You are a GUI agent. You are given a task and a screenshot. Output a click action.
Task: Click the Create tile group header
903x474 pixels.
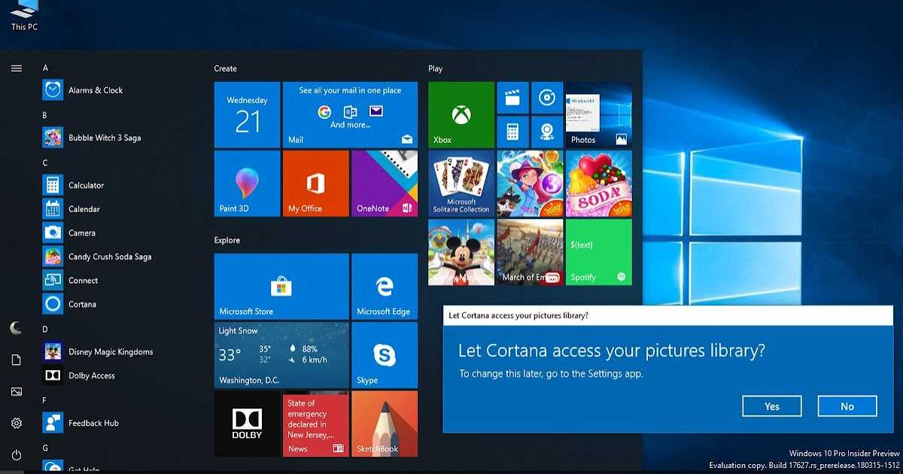(225, 68)
